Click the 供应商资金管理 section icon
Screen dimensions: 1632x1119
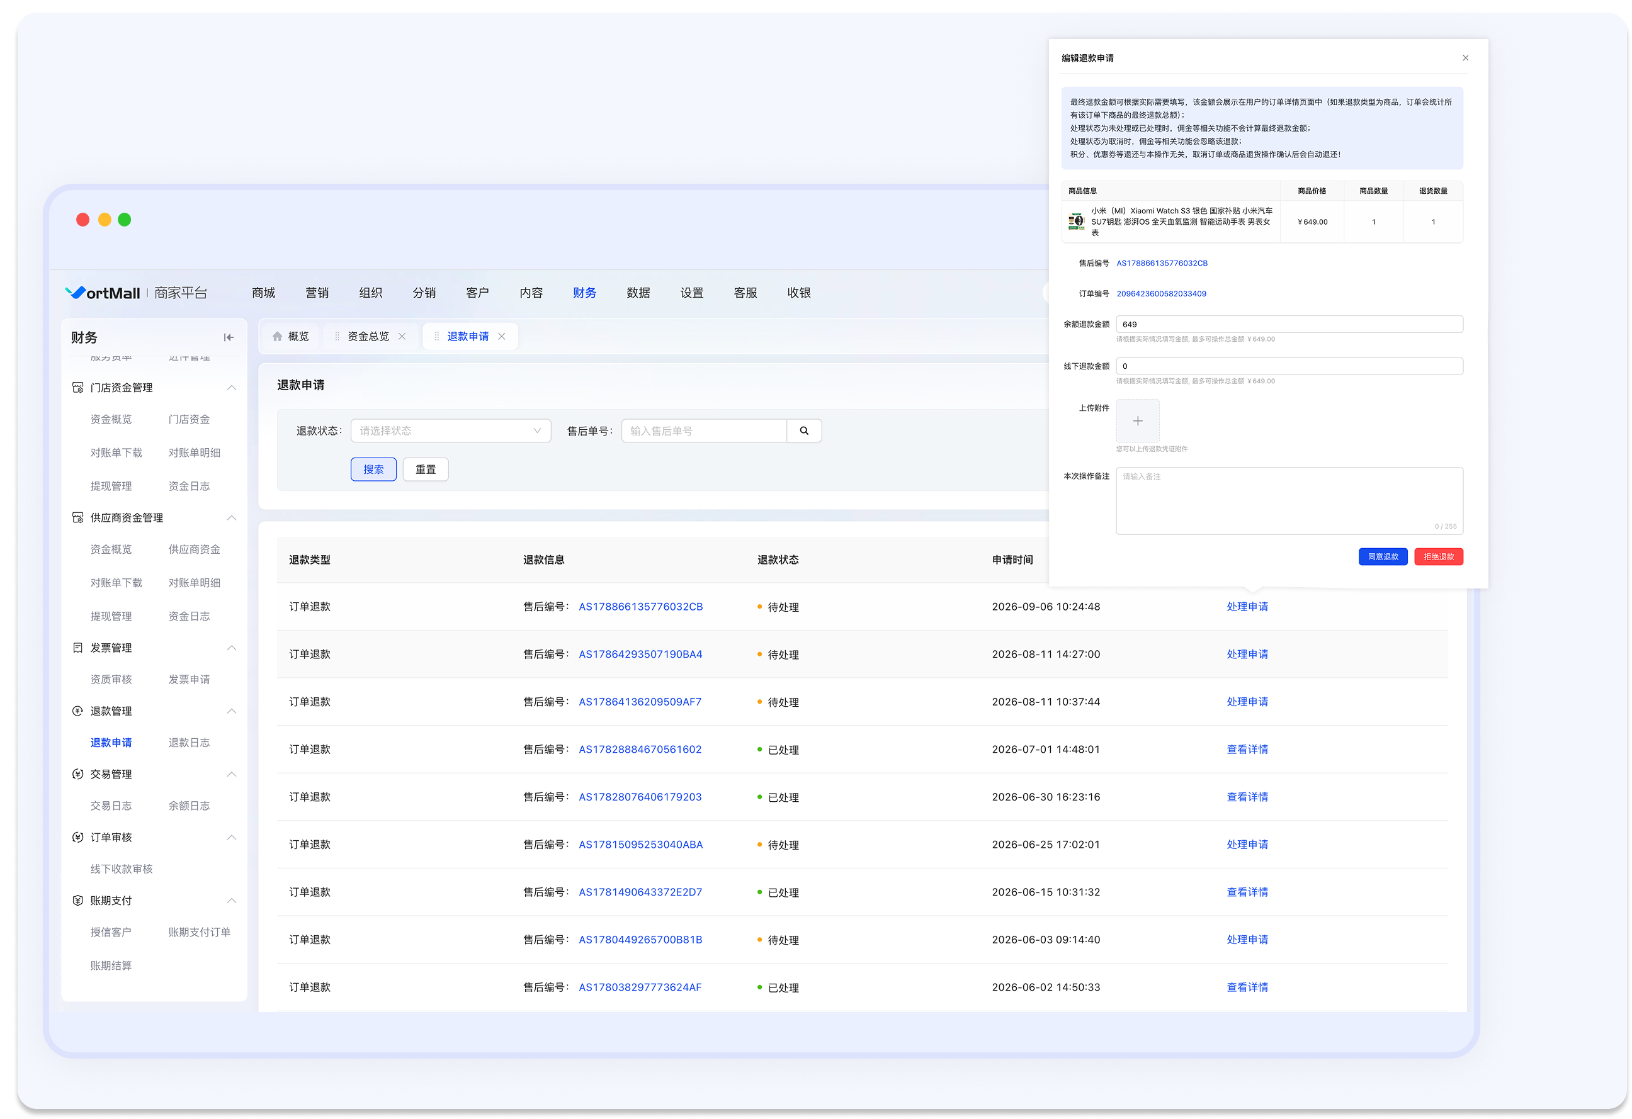tap(78, 518)
